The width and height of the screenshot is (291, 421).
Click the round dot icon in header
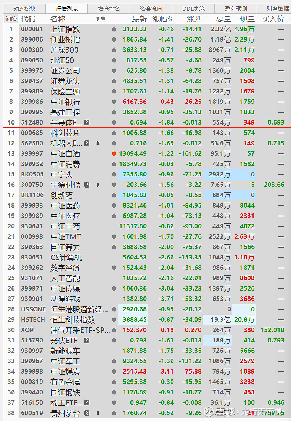pos(103,19)
